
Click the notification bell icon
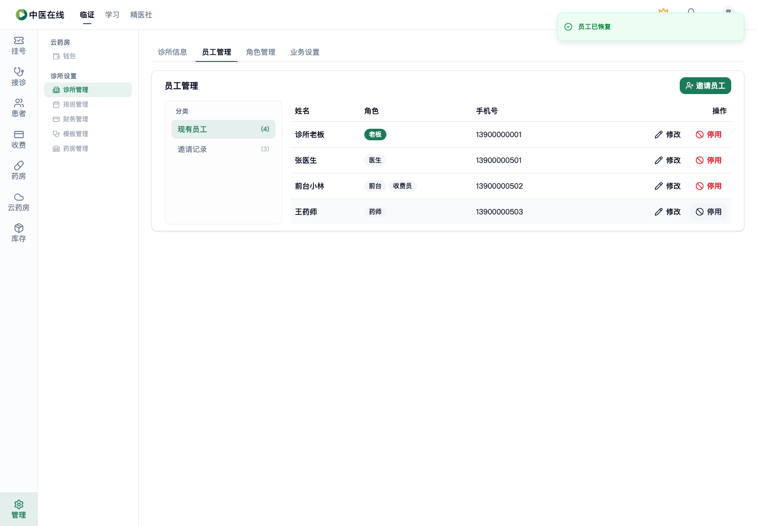[691, 11]
